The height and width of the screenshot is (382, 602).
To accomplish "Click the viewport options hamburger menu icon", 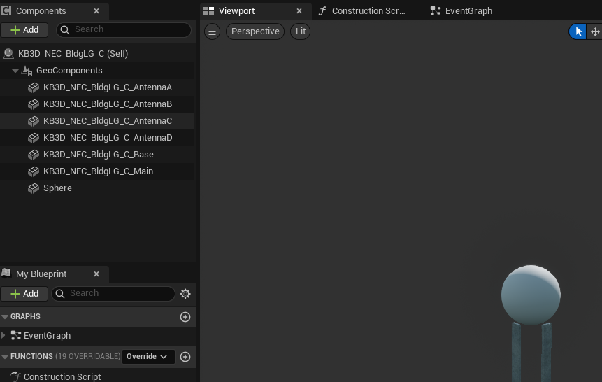I will click(212, 31).
